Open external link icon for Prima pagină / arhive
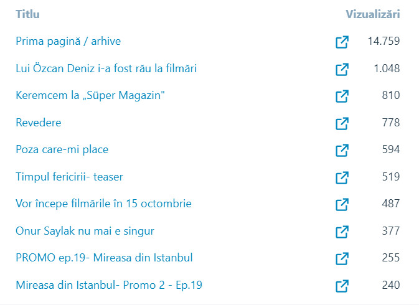This screenshot has width=419, height=305. [x=342, y=42]
